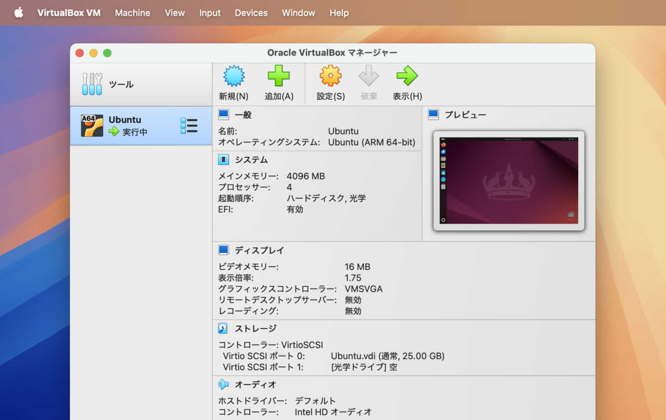
Task: Click the EFI 有効 value
Action: [x=295, y=209]
